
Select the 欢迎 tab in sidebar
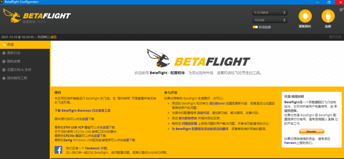pos(25,45)
